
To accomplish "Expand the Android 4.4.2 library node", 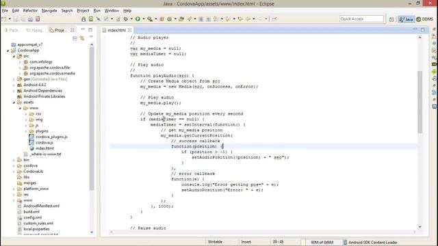I will [14, 85].
